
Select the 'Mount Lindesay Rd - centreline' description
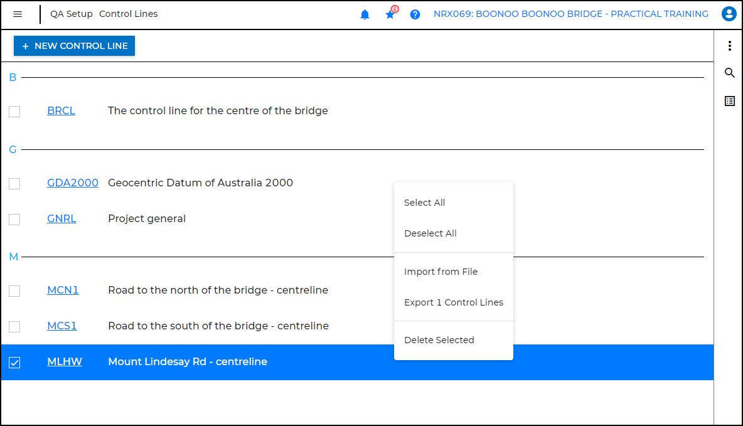pos(188,361)
